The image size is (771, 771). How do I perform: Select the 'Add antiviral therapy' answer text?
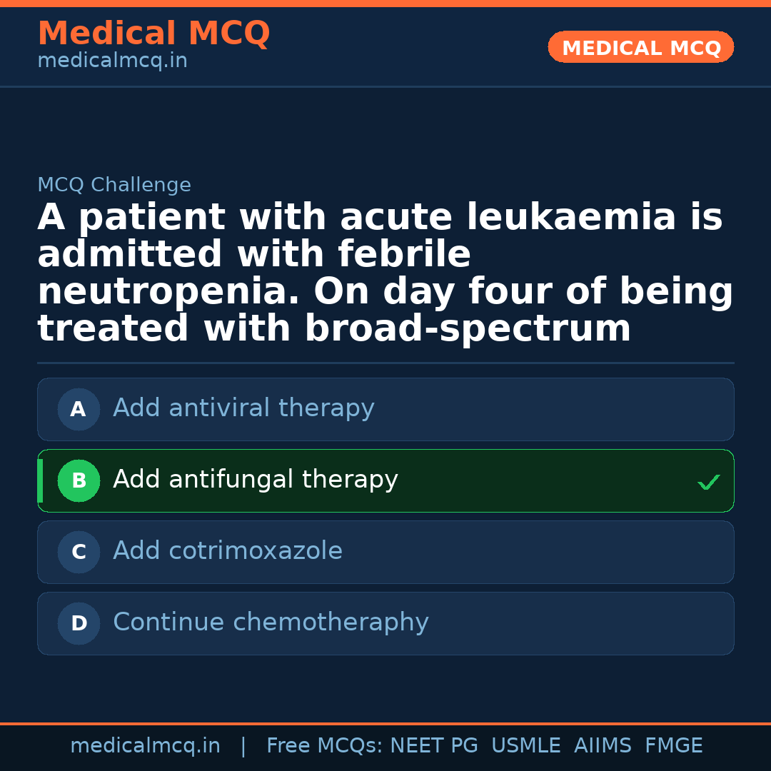[243, 408]
